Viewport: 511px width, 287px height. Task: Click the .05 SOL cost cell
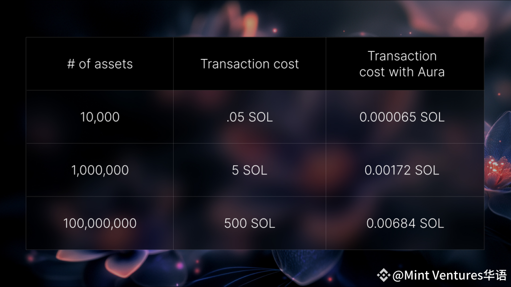click(x=250, y=117)
